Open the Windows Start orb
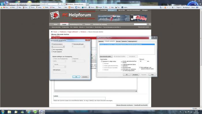The height and width of the screenshot is (114, 202). [3, 112]
